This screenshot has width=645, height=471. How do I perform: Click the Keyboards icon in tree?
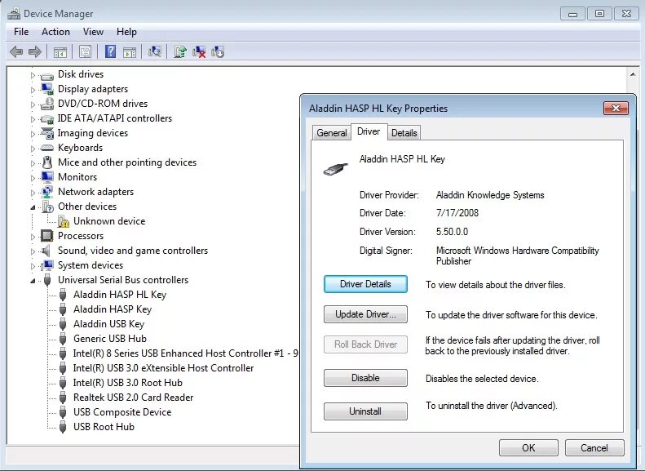(47, 148)
